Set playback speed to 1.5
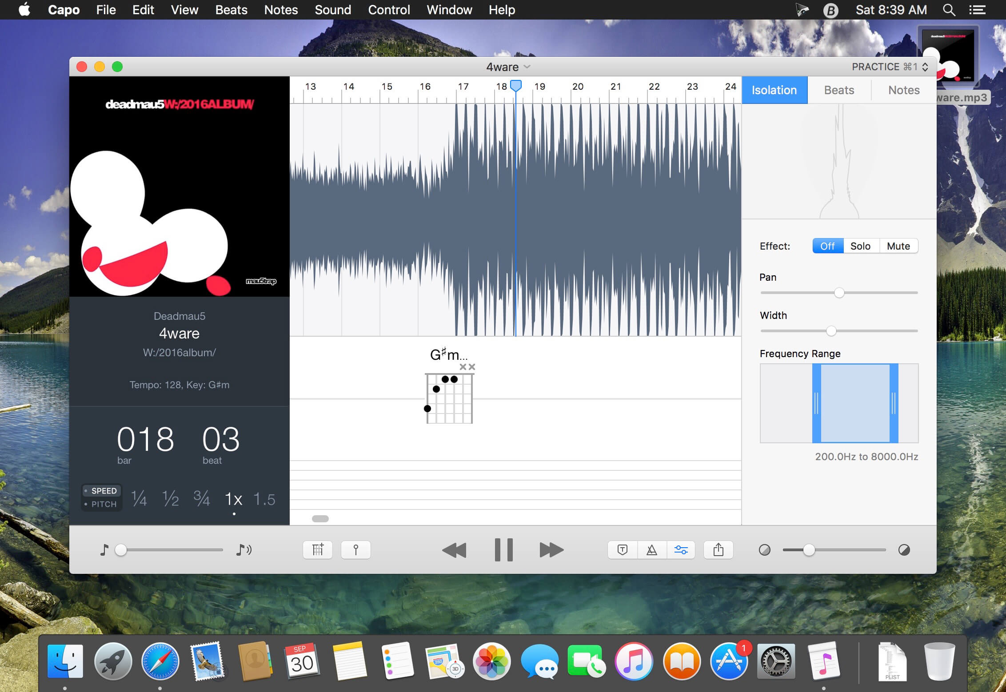The height and width of the screenshot is (692, 1006). [x=264, y=499]
